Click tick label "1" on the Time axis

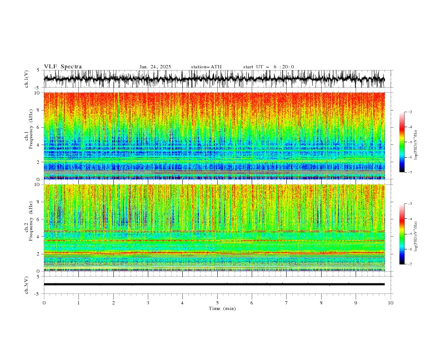79,303
